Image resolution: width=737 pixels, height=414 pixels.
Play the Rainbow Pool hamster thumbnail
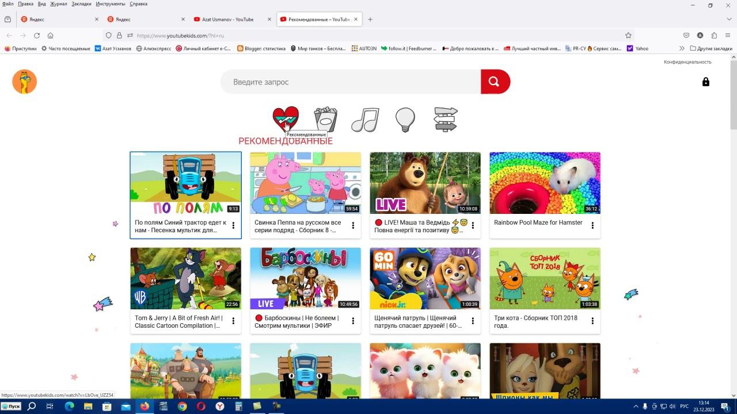pyautogui.click(x=545, y=183)
